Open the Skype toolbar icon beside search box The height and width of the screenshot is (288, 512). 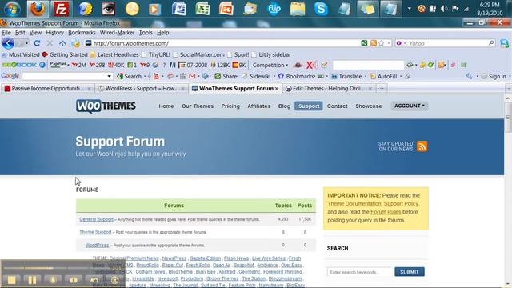[504, 43]
